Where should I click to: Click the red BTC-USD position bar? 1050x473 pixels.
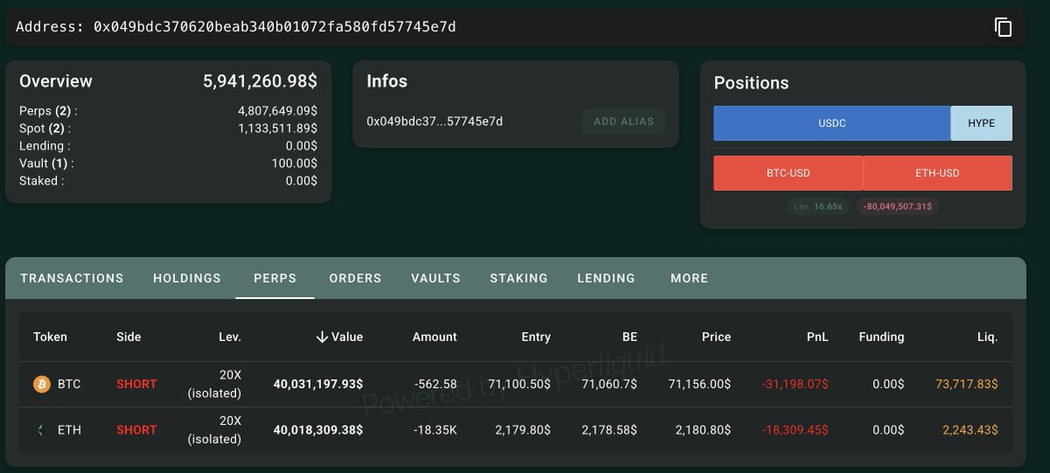788,173
